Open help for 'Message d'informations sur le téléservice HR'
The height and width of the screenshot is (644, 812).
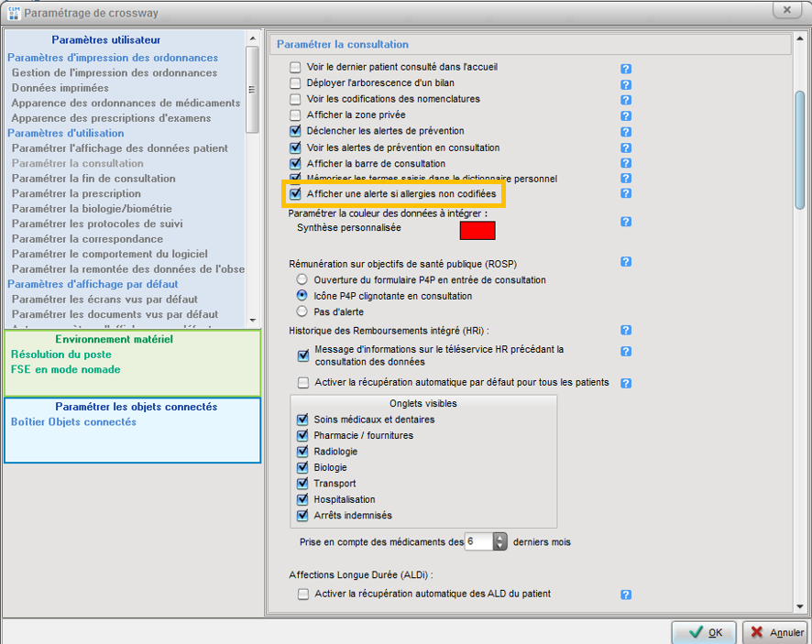(x=626, y=351)
